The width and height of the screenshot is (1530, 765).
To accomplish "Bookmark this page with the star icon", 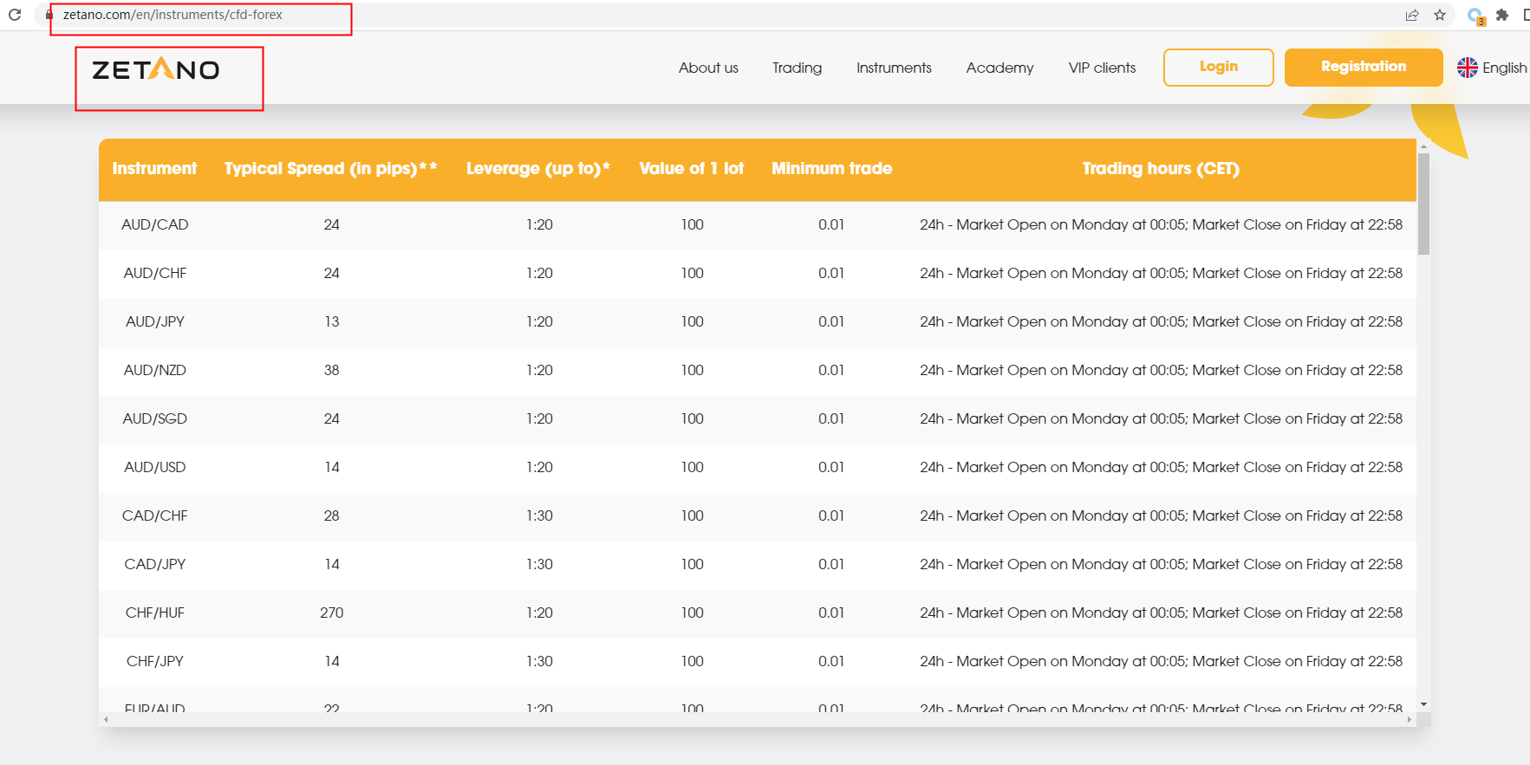I will coord(1440,15).
